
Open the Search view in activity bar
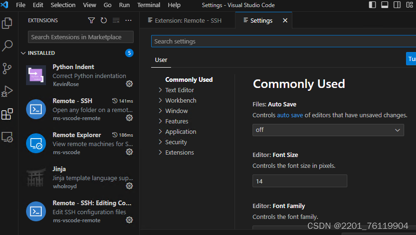pyautogui.click(x=7, y=46)
